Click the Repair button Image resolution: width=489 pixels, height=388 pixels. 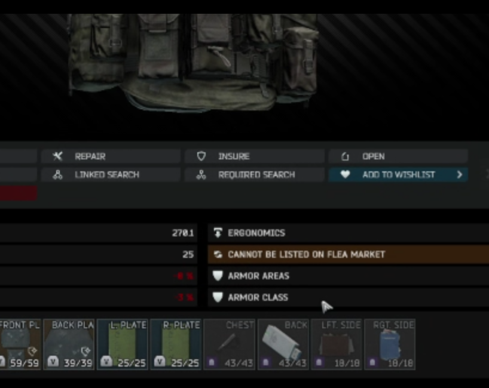click(x=111, y=156)
